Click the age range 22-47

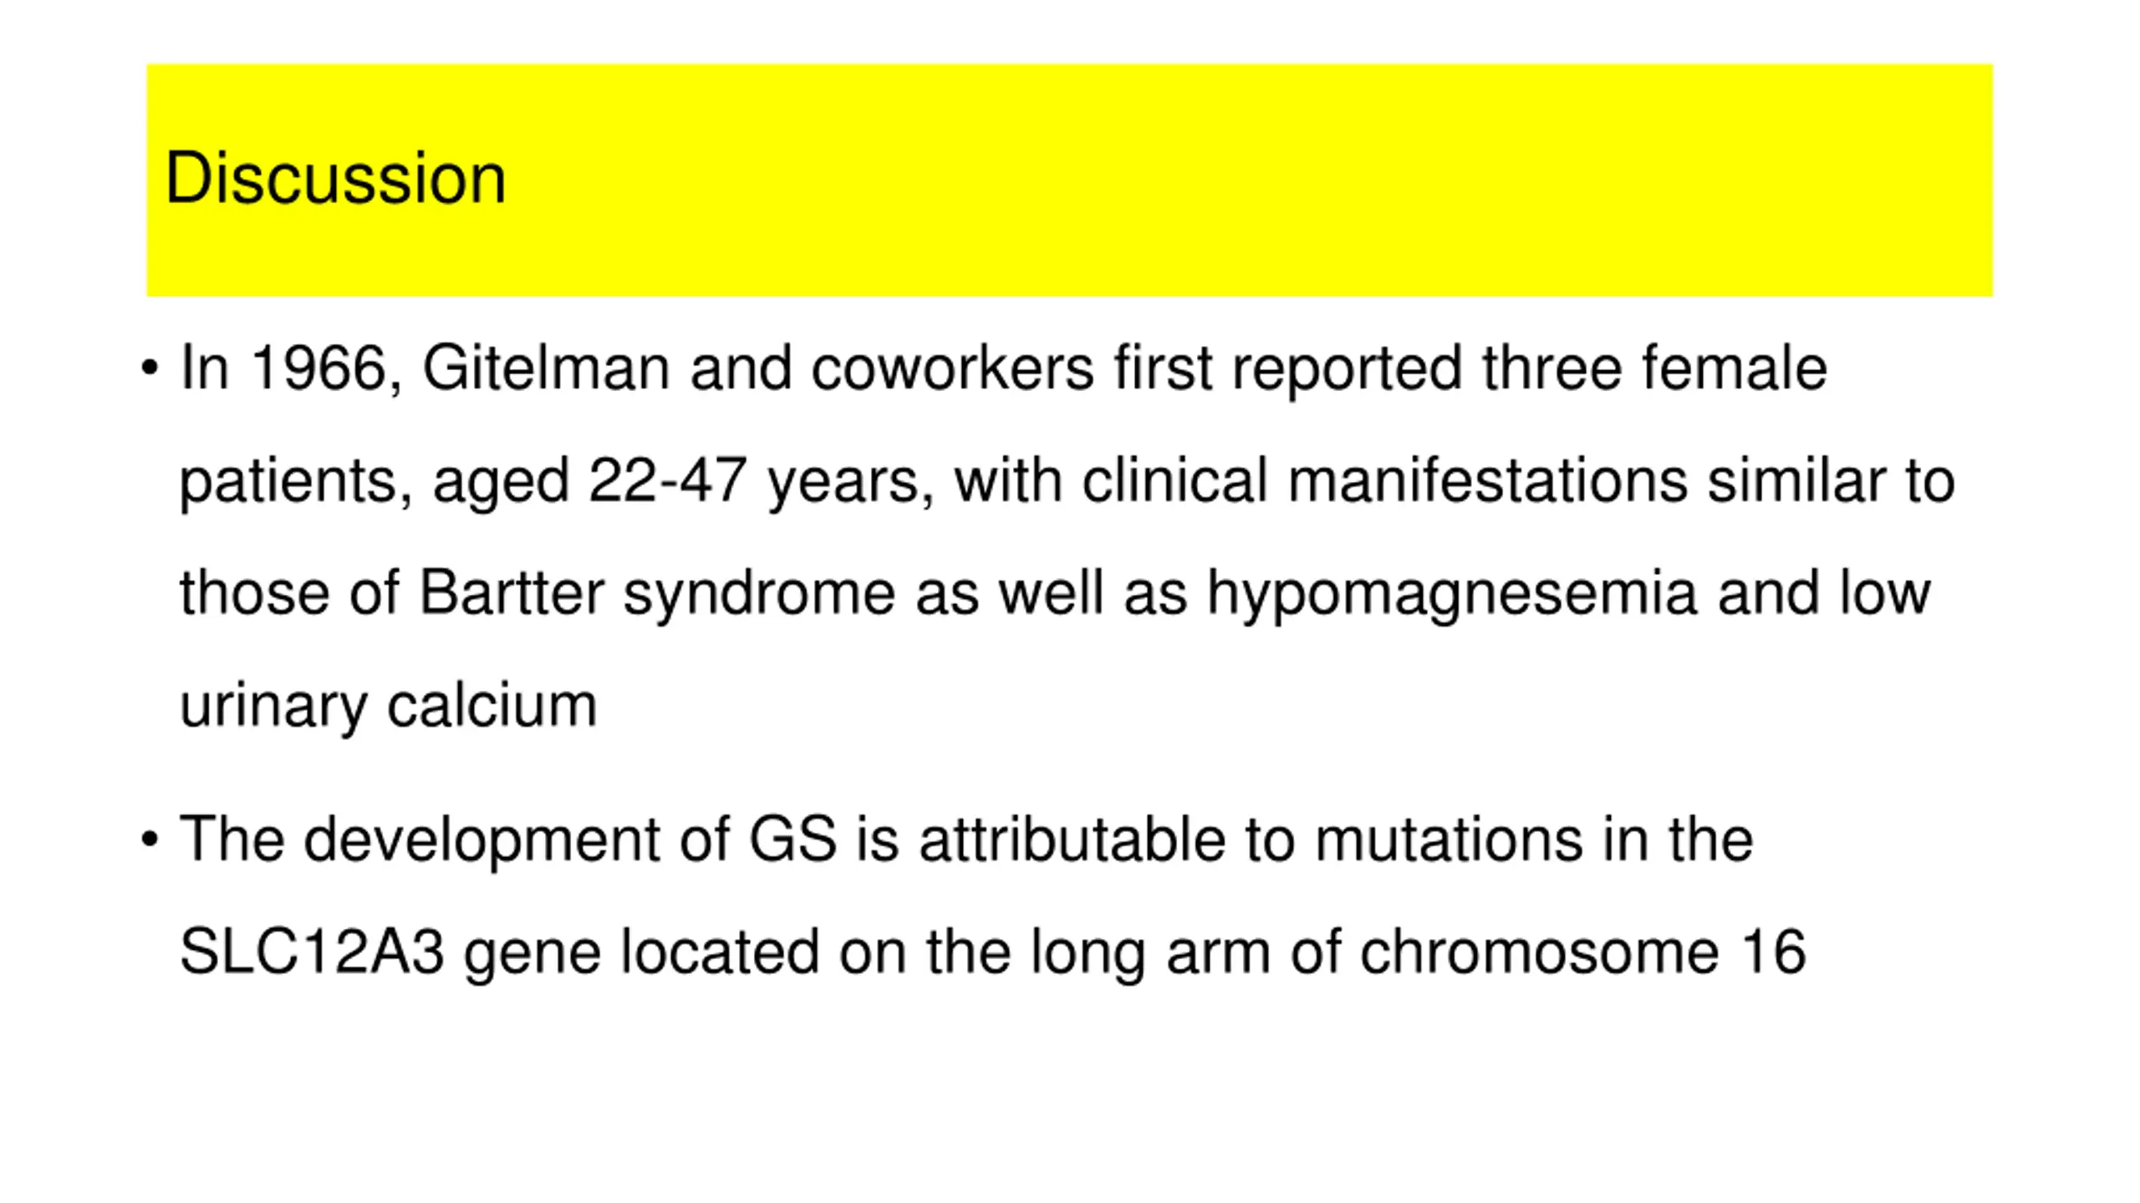pos(667,480)
